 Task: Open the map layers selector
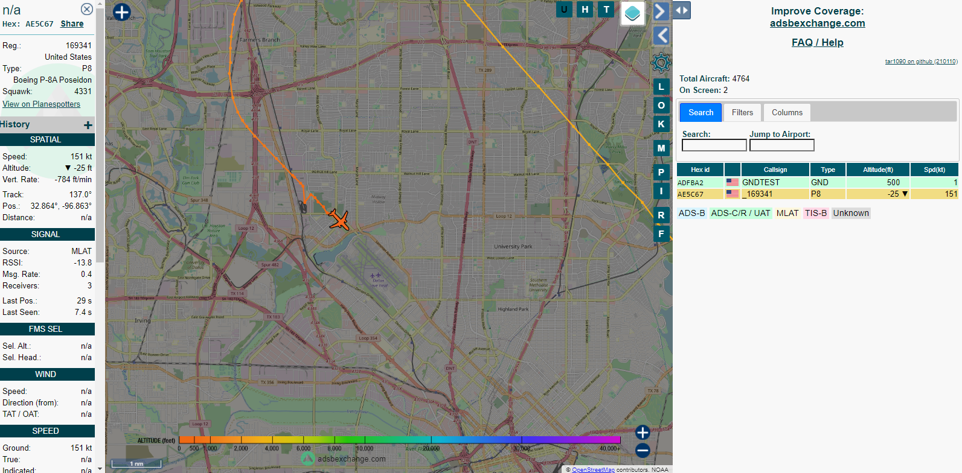tap(633, 13)
